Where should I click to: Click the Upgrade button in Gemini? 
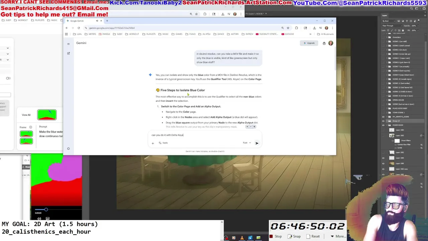pos(309,43)
